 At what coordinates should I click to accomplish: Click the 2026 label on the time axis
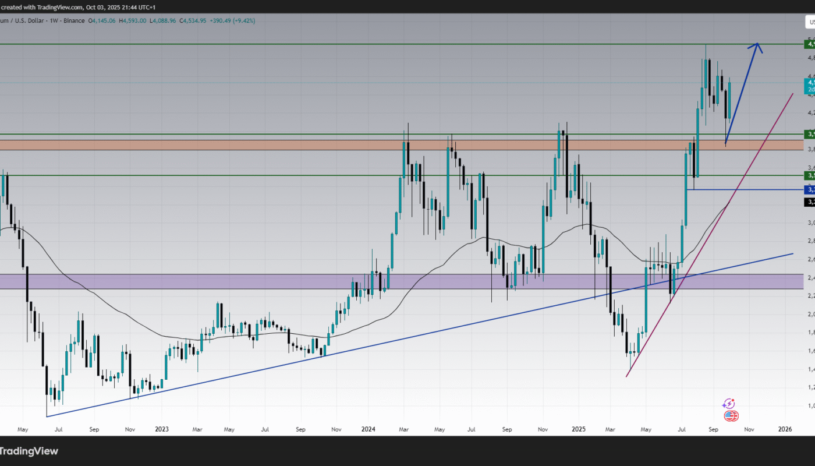[x=785, y=429]
